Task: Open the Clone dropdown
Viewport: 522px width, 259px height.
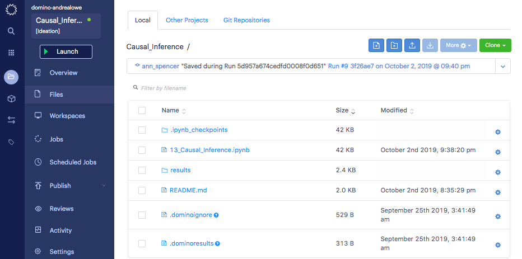Action: point(495,45)
